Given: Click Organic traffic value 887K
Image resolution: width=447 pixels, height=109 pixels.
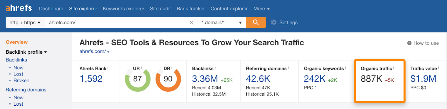Looking at the screenshot, I should point(372,79).
